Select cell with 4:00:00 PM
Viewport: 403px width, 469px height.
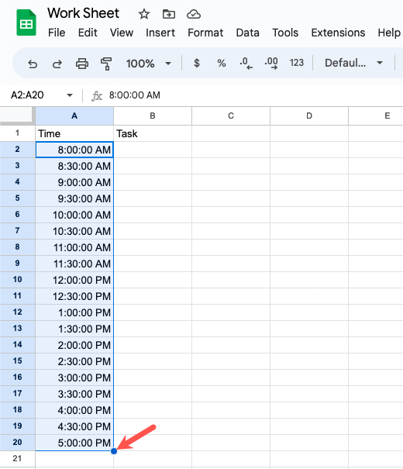[74, 410]
